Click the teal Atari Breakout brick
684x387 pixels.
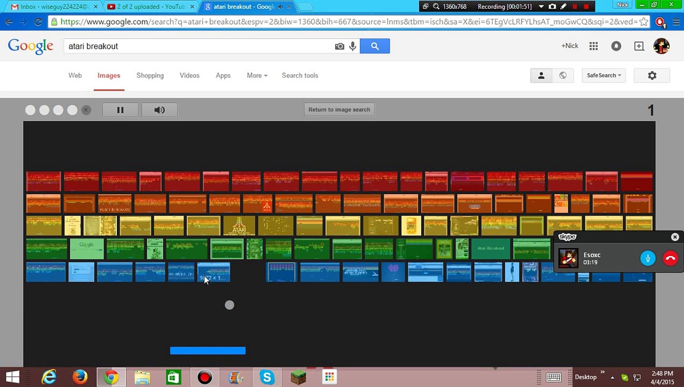tap(490, 249)
